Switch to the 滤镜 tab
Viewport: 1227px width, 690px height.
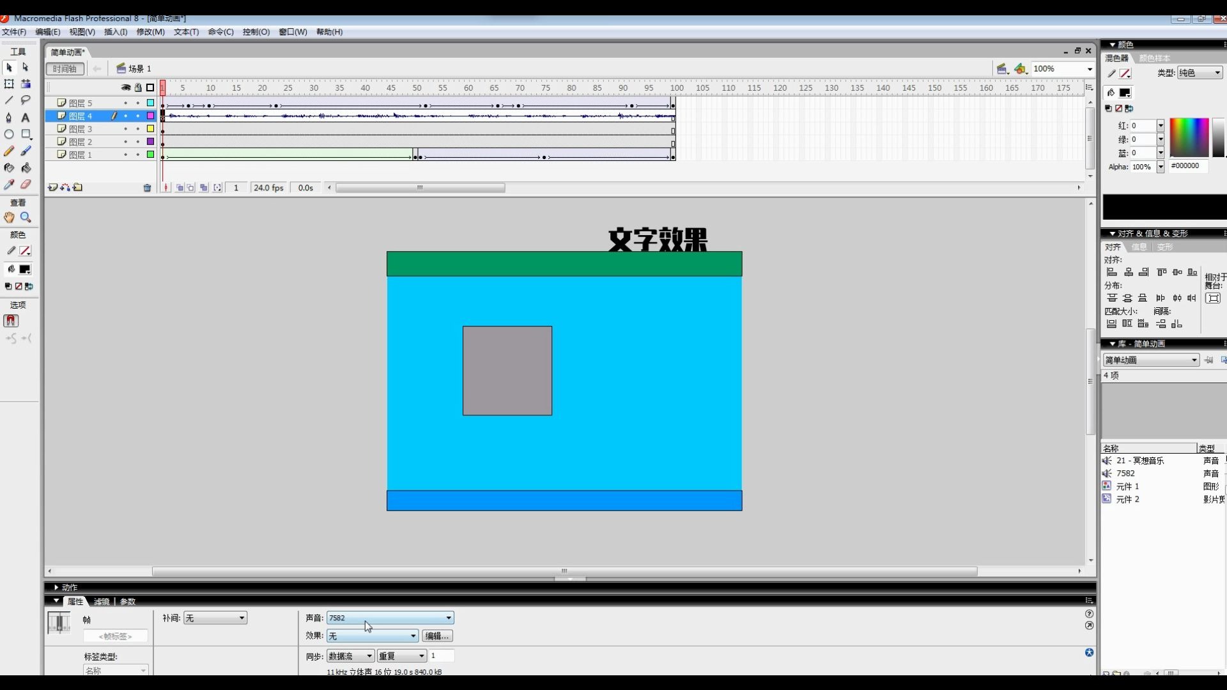pyautogui.click(x=102, y=602)
